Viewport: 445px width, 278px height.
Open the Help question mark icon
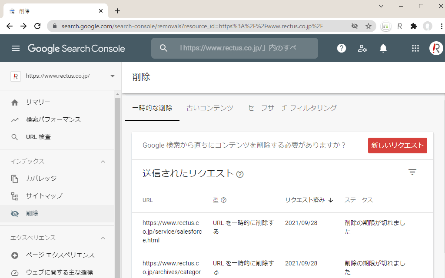(342, 48)
